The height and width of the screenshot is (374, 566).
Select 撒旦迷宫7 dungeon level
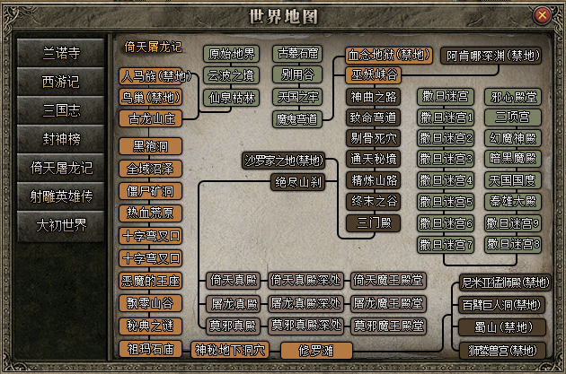[446, 245]
